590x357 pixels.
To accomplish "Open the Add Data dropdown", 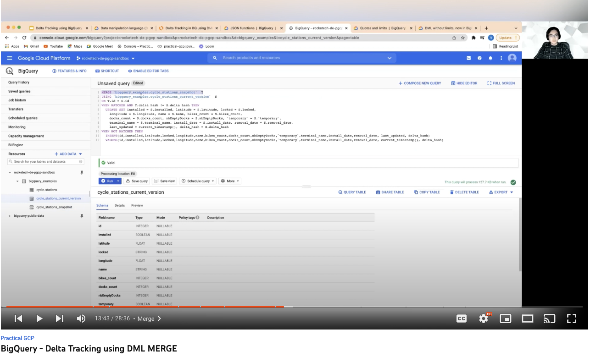I will (x=68, y=154).
